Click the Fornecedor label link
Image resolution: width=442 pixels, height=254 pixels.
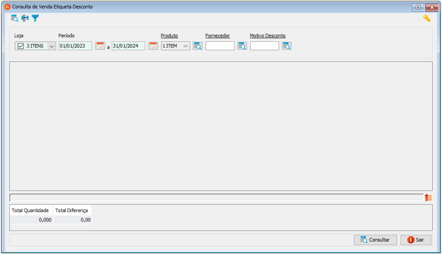pos(217,36)
